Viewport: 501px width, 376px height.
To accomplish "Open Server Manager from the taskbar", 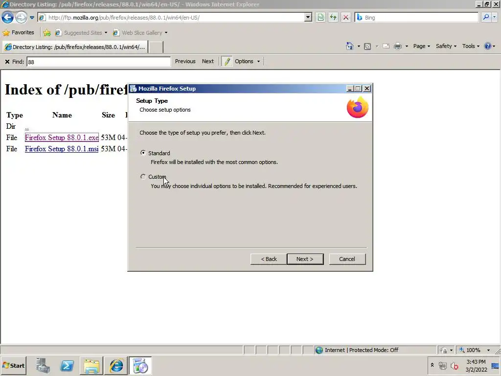I will coord(43,365).
